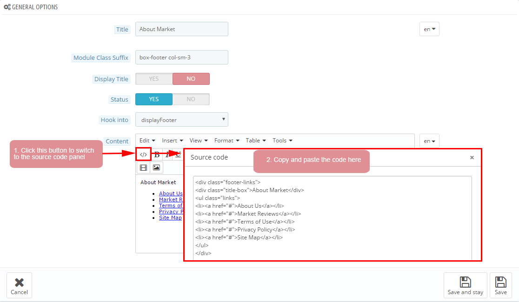Screen dimensions: 519x302
Task: Open the Tools menu in editor
Action: tap(282, 141)
